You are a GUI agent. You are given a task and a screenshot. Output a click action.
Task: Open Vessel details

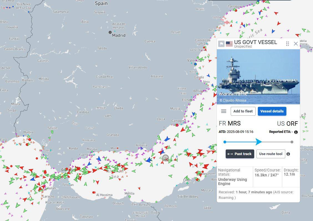point(272,111)
